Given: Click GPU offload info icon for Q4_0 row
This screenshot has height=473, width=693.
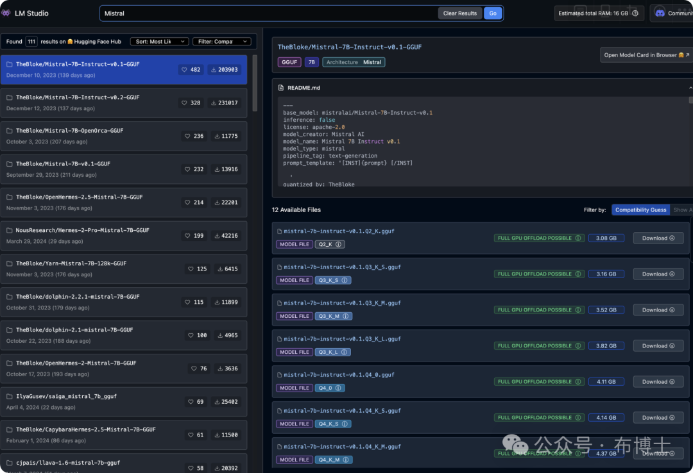Looking at the screenshot, I should click(x=577, y=381).
